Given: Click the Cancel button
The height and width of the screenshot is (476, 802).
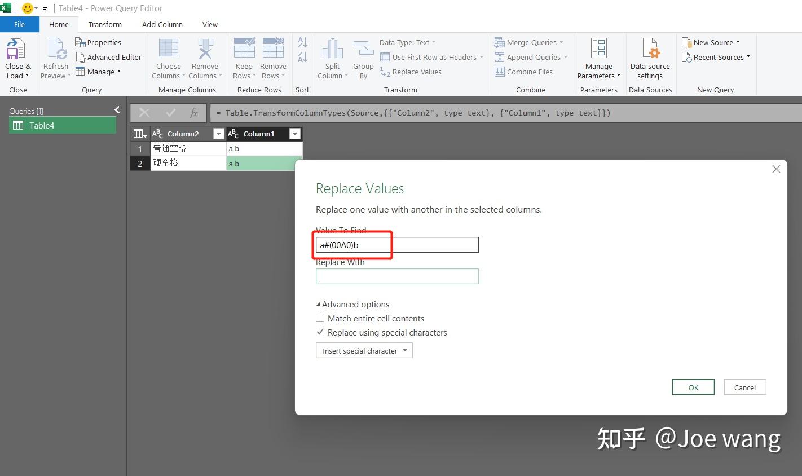Looking at the screenshot, I should [744, 387].
